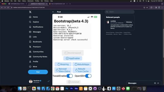Open the Apple menu
The width and height of the screenshot is (164, 92).
coord(2,1)
